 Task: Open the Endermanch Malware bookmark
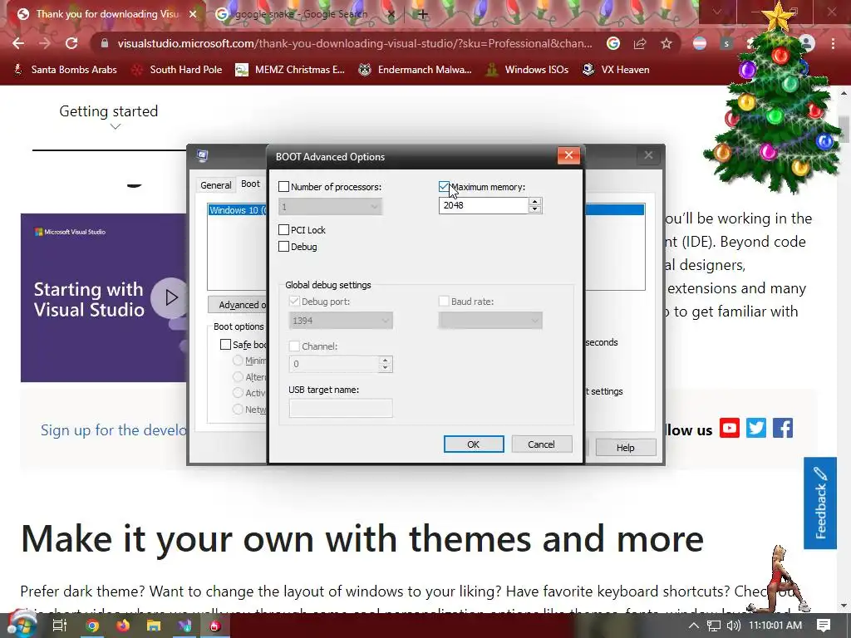(x=416, y=70)
